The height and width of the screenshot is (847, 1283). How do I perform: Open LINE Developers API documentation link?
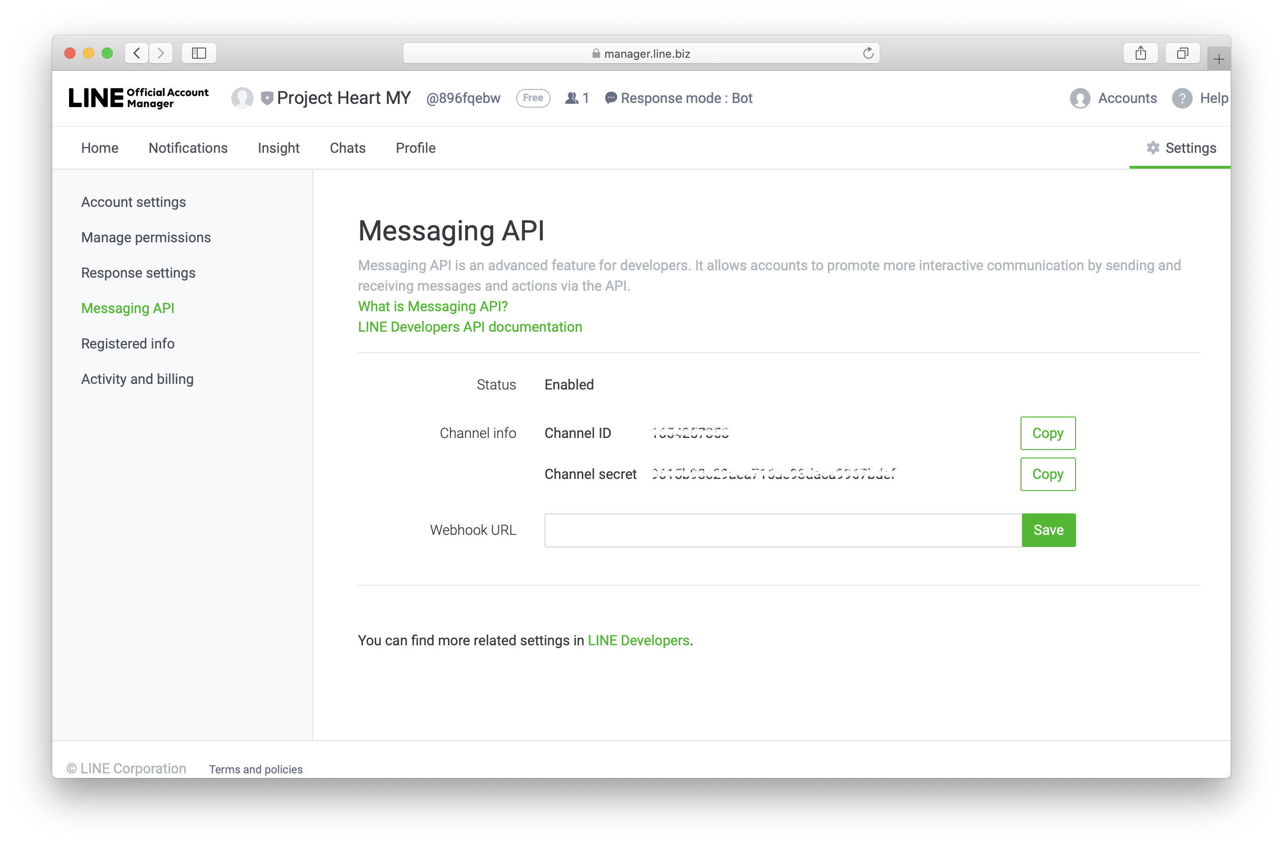pyautogui.click(x=470, y=326)
